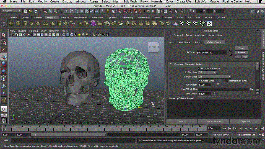Click Load Attributes button
The width and height of the screenshot is (265, 149).
pos(214,121)
